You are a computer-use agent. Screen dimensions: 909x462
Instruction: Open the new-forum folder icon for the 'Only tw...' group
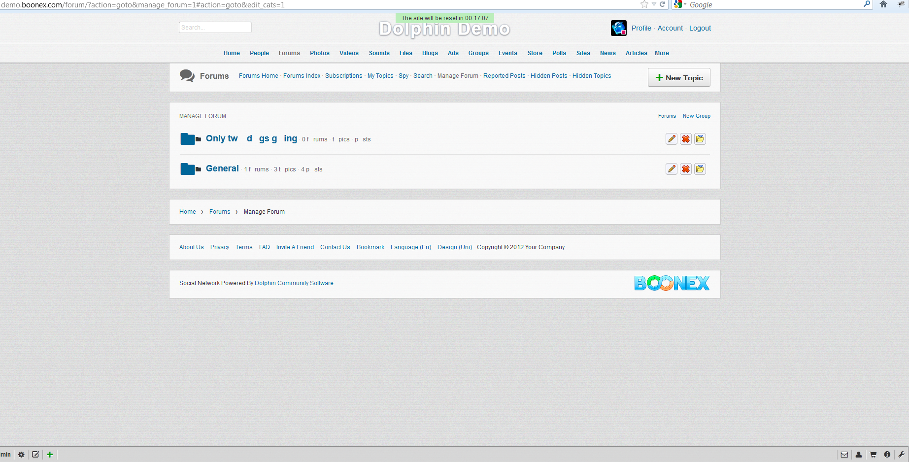[700, 139]
